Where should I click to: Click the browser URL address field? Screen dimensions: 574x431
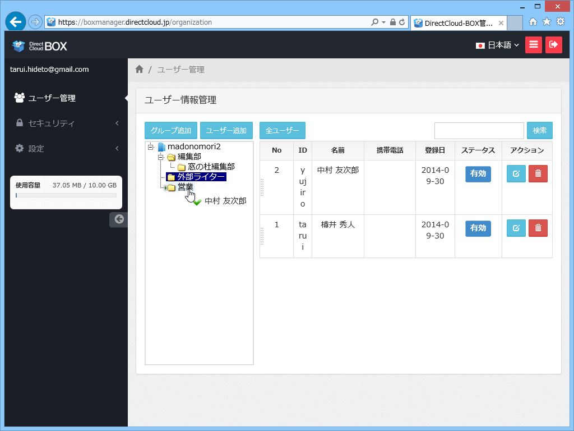tap(212, 22)
